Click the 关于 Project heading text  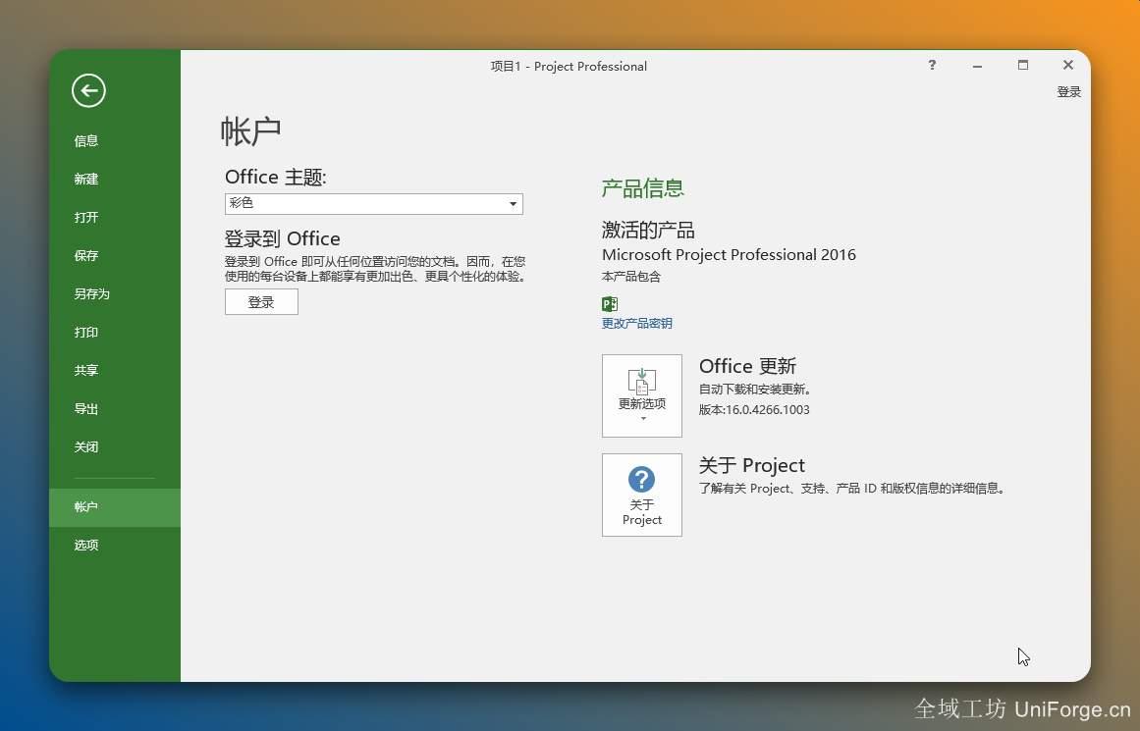(x=752, y=465)
